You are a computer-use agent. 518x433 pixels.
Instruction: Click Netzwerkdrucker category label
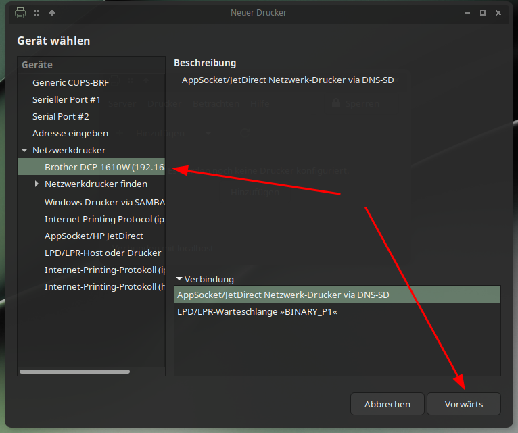(69, 150)
